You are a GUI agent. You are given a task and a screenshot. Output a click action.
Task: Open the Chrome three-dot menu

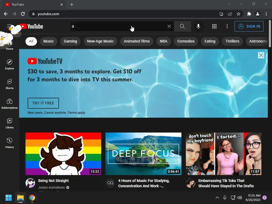tap(266, 14)
